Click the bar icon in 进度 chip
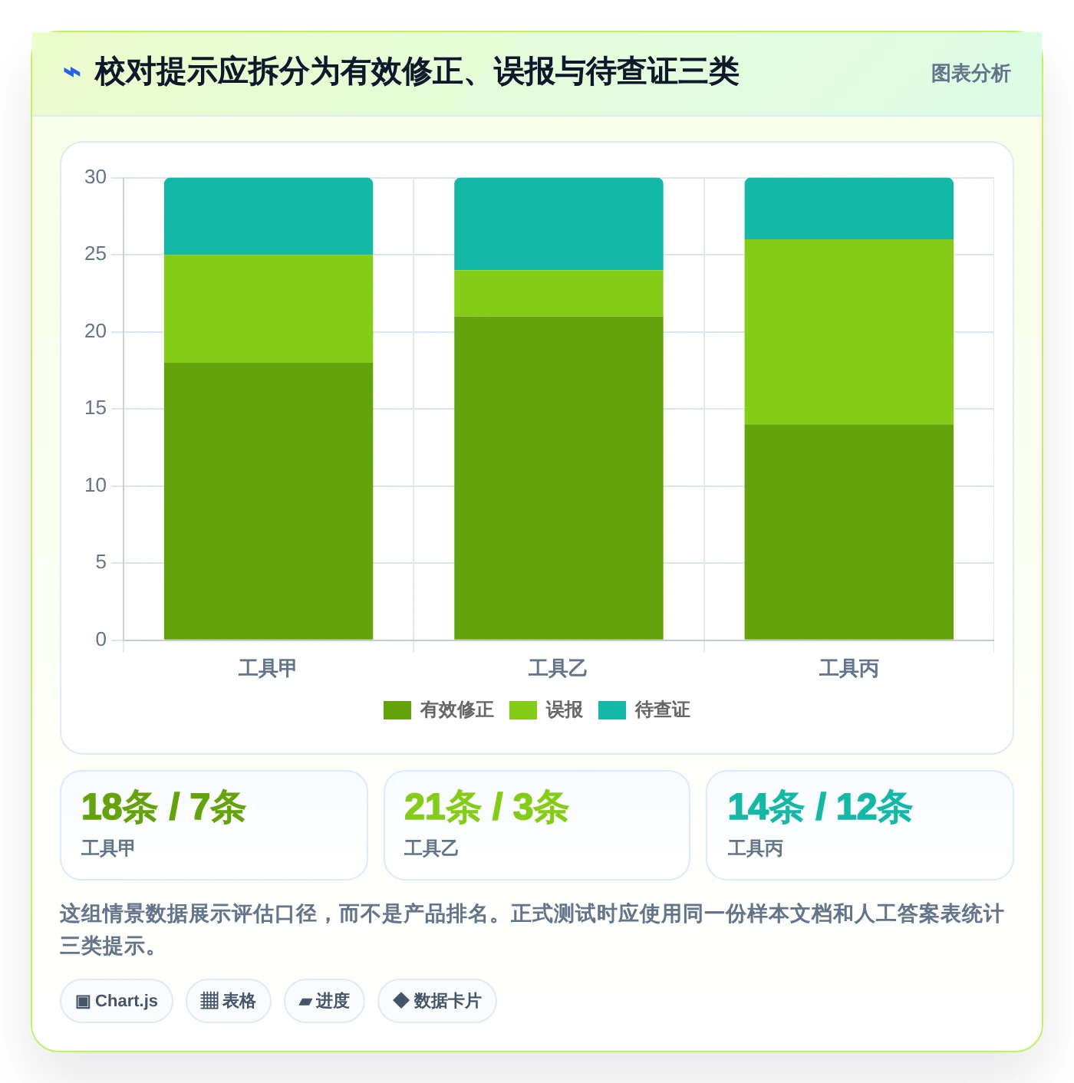 pyautogui.click(x=305, y=1002)
